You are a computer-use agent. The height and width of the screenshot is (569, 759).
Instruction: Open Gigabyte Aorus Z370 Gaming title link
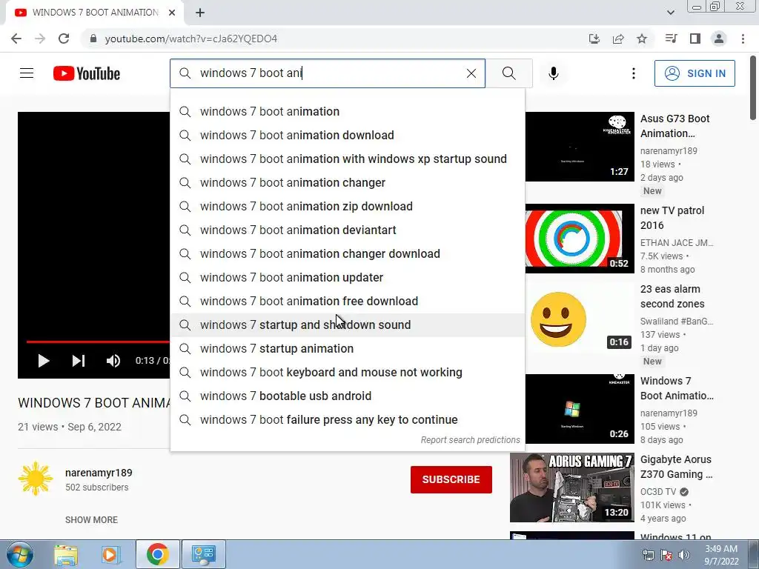[676, 467]
